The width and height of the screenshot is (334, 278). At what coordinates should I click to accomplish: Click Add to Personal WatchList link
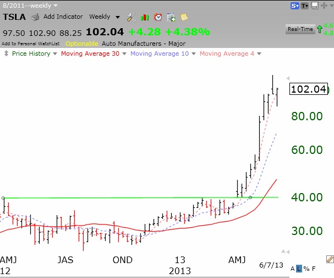30,42
